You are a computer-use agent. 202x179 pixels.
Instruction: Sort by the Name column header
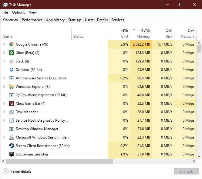[x=36, y=33]
